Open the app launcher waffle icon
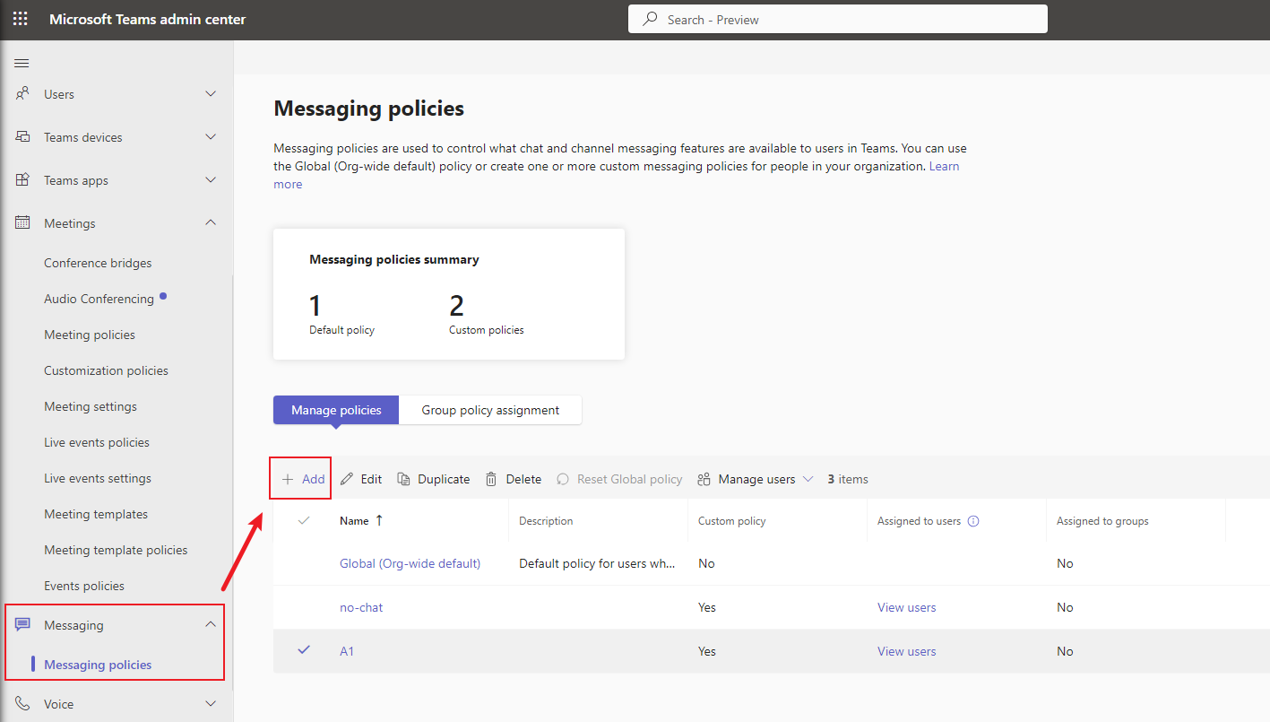 pos(20,19)
